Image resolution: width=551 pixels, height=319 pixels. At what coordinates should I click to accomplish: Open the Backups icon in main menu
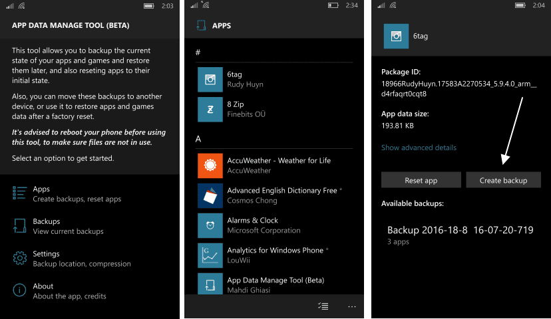(20, 226)
